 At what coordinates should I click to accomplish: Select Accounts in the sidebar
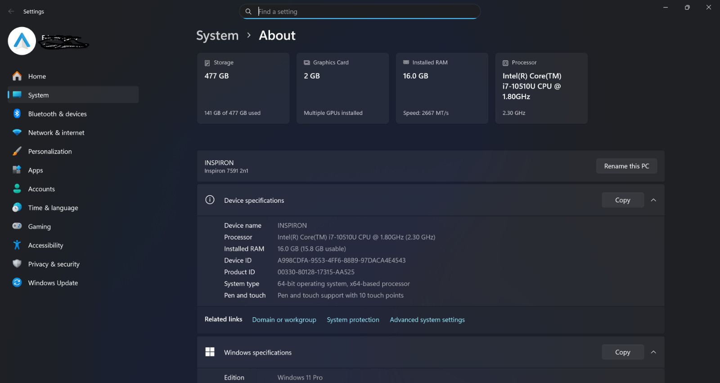[73, 189]
